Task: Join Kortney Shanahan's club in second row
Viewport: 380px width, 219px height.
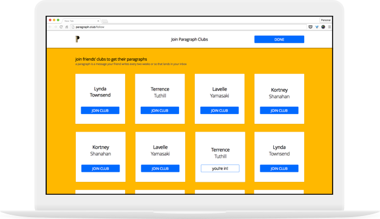Action: (x=100, y=169)
